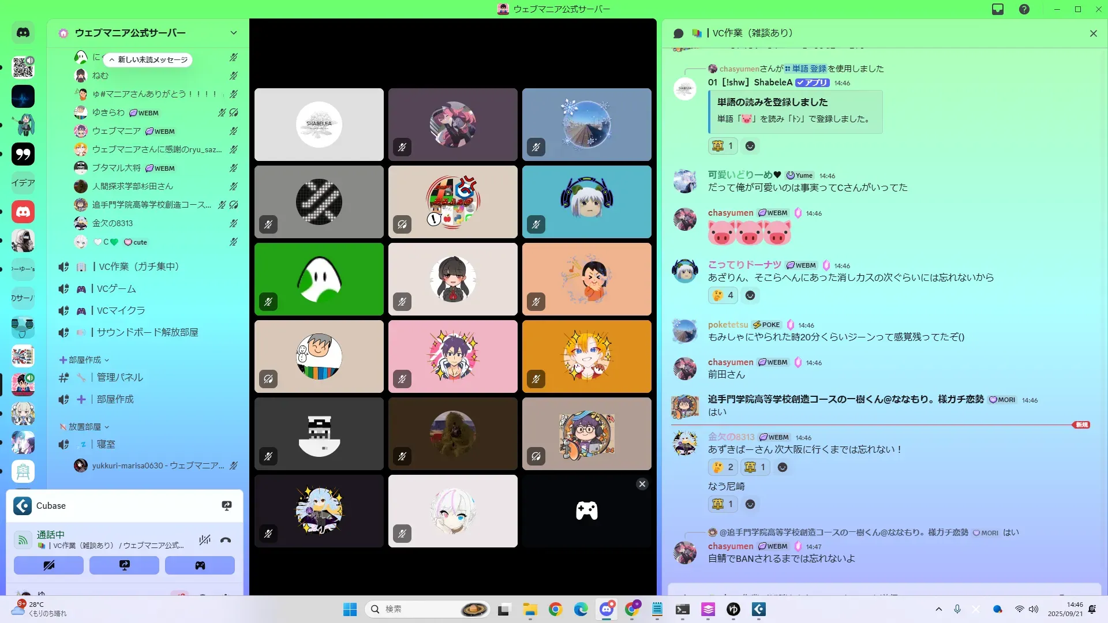Turn on camera in voice panel
This screenshot has height=623, width=1108.
click(x=48, y=565)
